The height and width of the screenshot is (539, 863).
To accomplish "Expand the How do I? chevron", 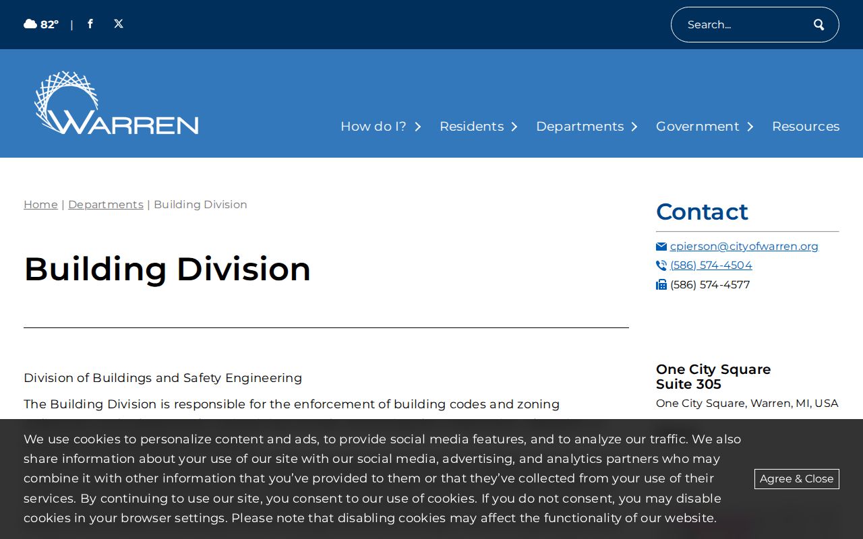I will click(x=418, y=127).
